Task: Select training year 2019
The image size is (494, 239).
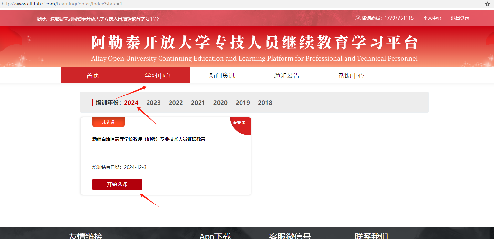Action: pos(243,103)
